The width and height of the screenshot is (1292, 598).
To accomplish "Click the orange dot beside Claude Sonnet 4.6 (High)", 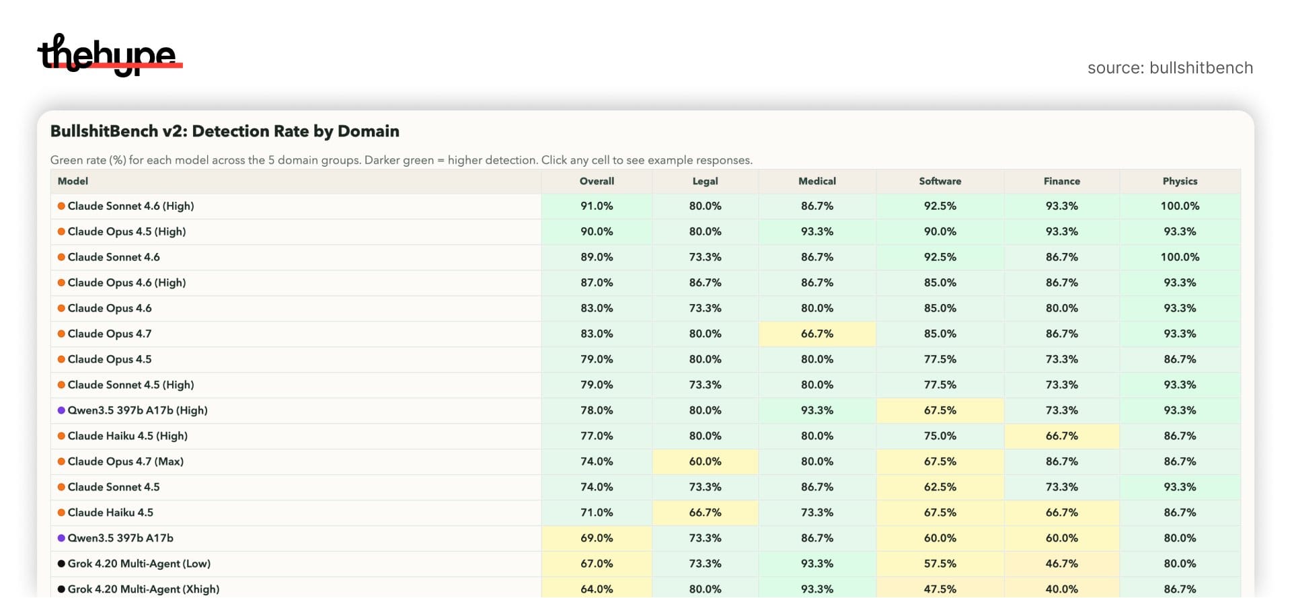I will tap(61, 207).
